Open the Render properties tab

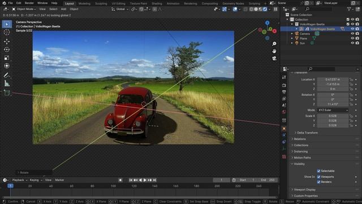pyautogui.click(x=284, y=86)
